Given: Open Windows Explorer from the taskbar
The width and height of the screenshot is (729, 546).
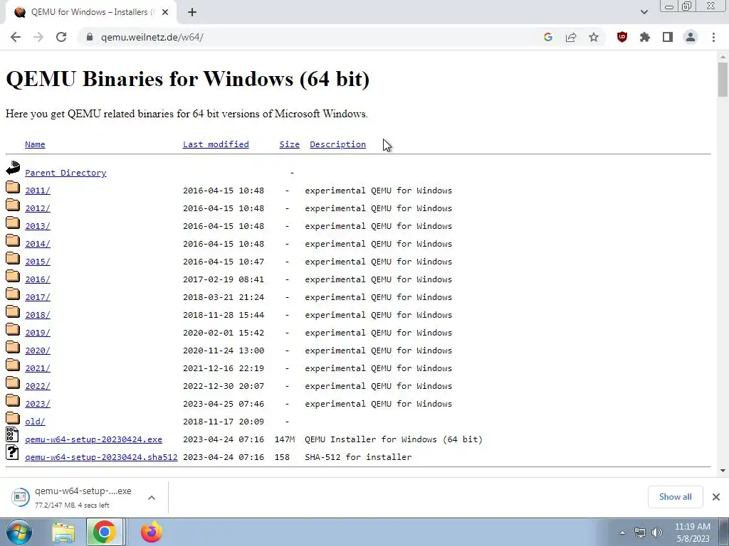Looking at the screenshot, I should point(63,532).
